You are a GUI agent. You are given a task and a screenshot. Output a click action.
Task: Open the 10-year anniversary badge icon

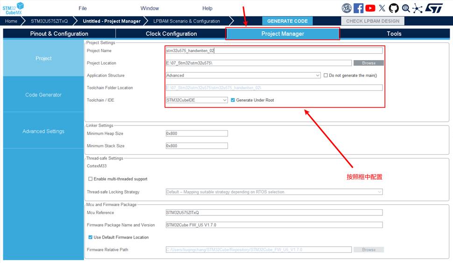[x=347, y=8]
